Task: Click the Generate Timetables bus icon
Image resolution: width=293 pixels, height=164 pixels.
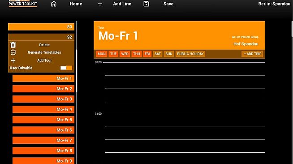Action: point(13,52)
